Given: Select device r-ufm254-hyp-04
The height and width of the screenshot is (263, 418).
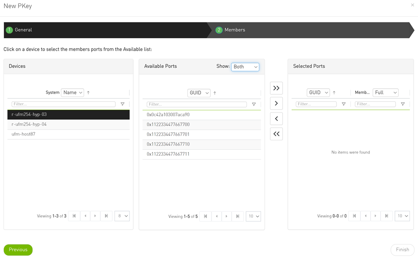Looking at the screenshot, I should point(29,124).
